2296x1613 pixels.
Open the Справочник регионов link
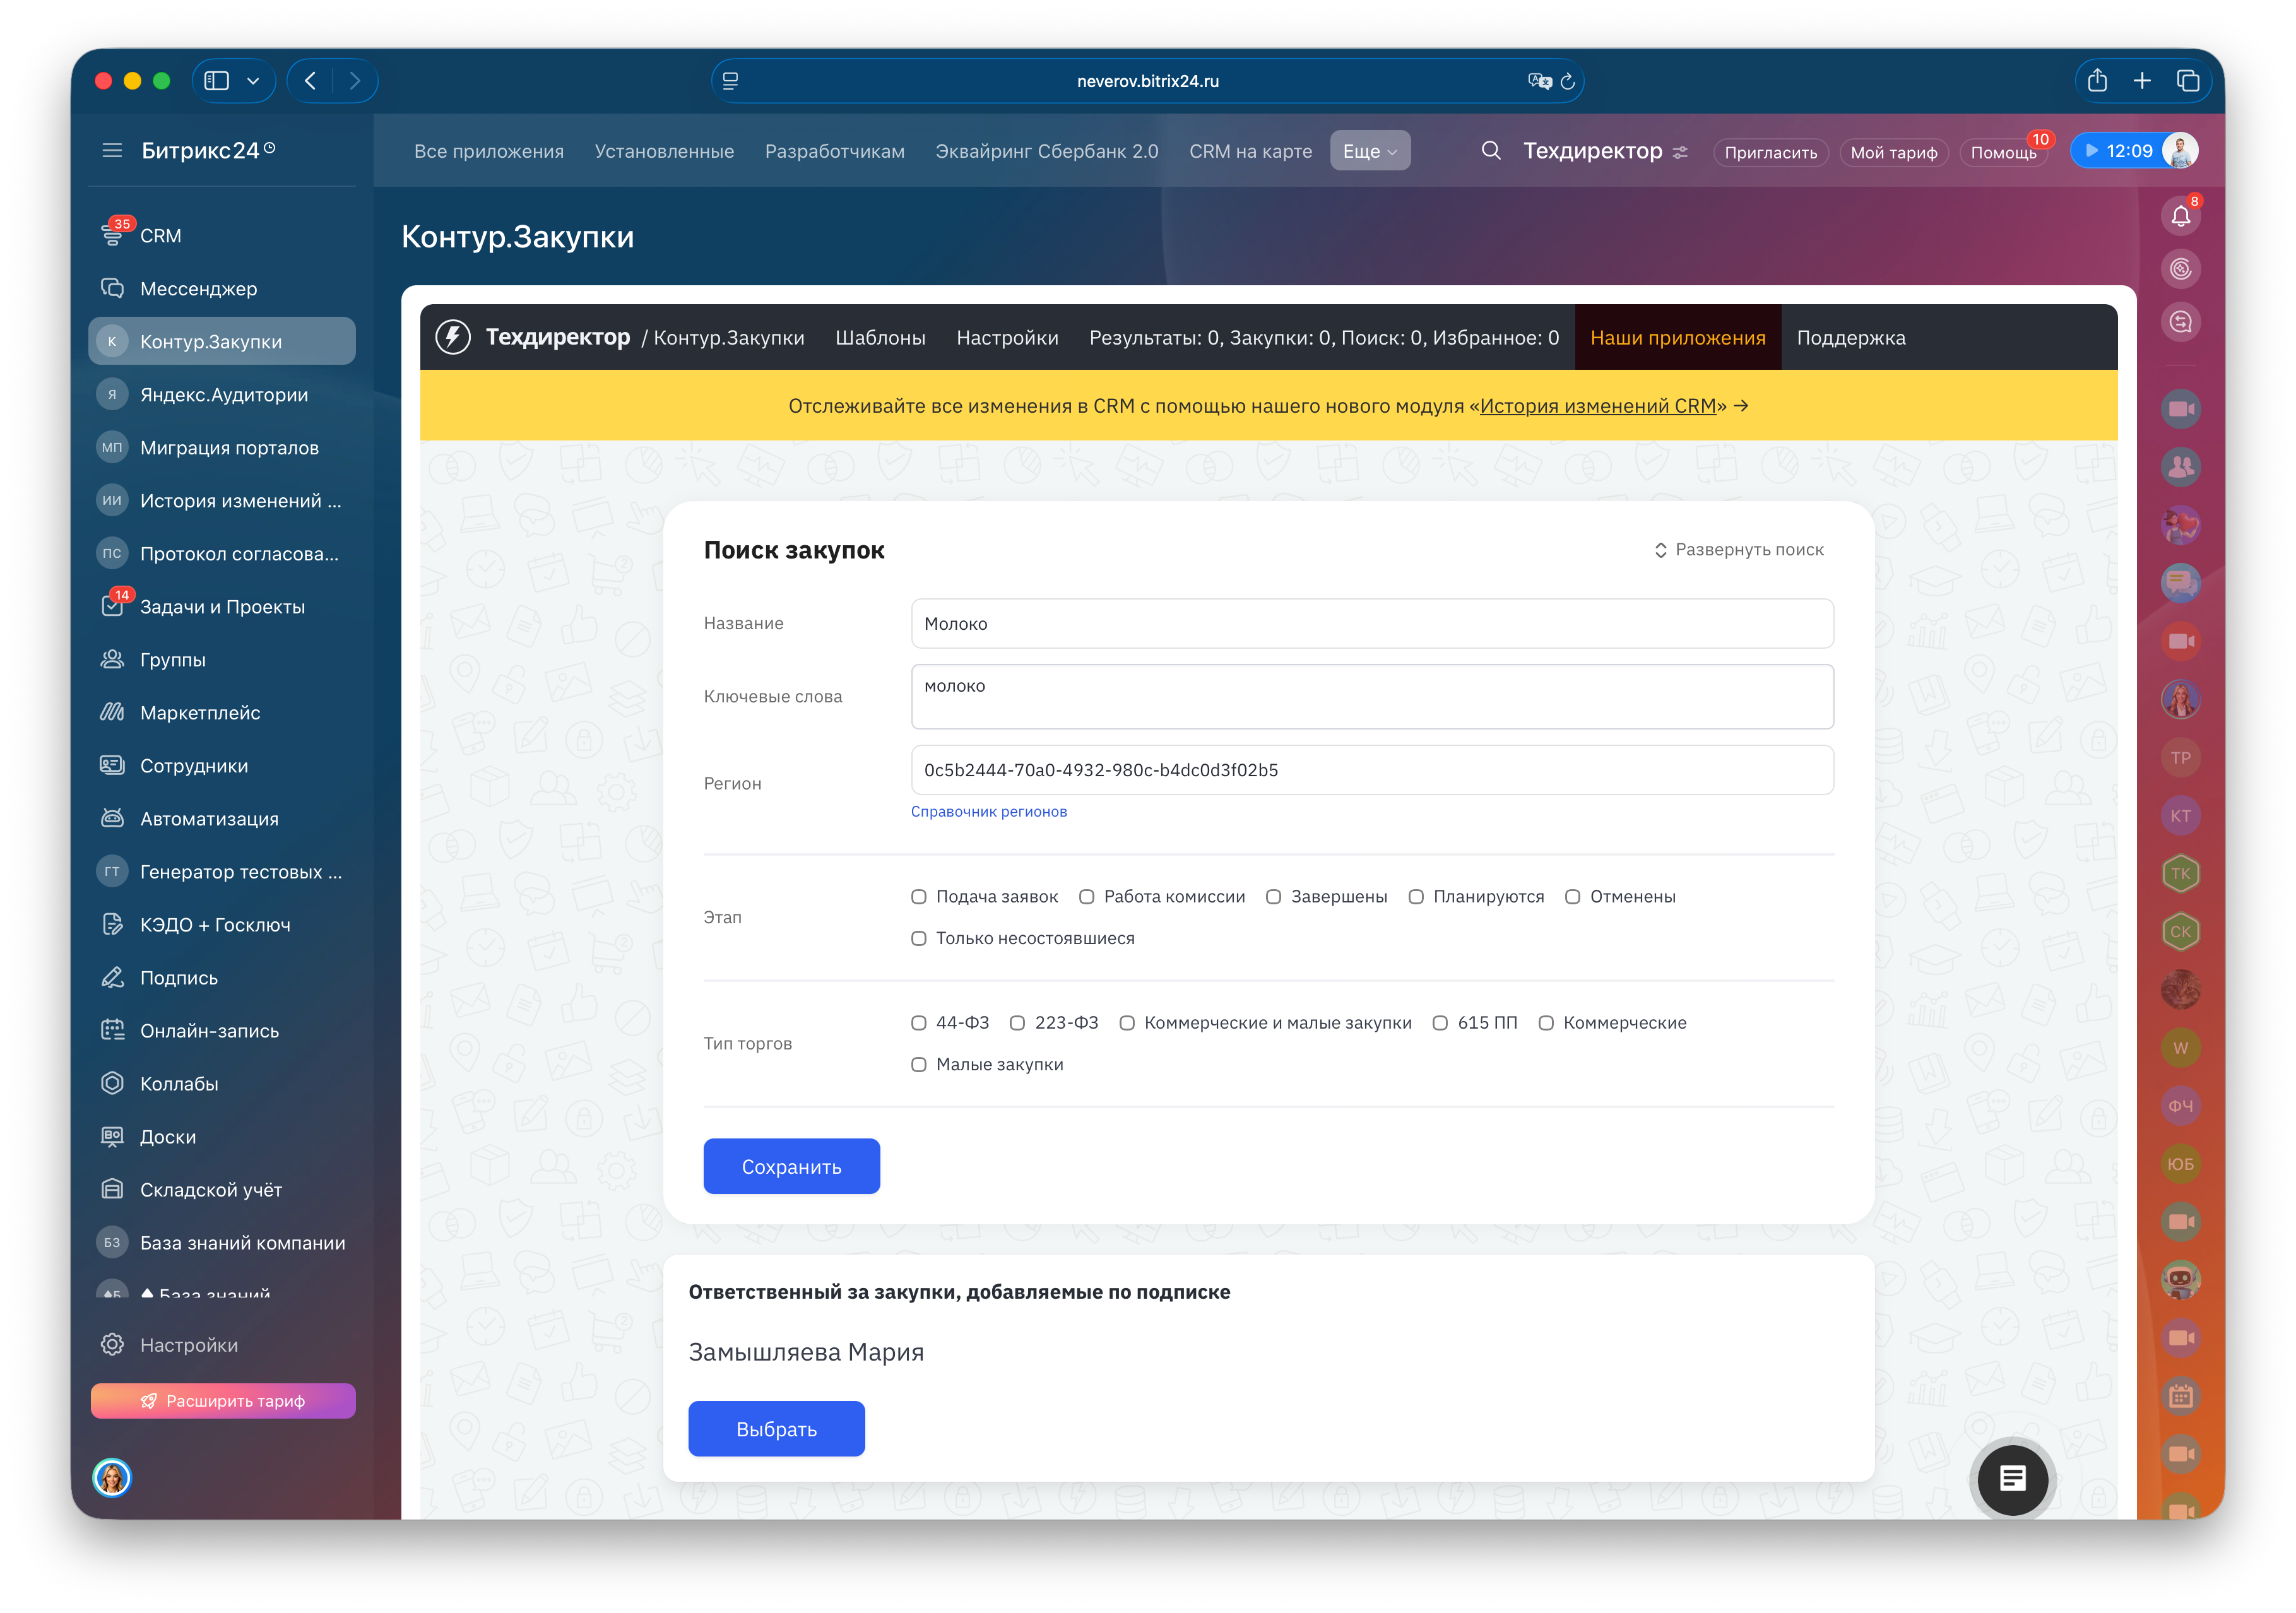pyautogui.click(x=988, y=812)
